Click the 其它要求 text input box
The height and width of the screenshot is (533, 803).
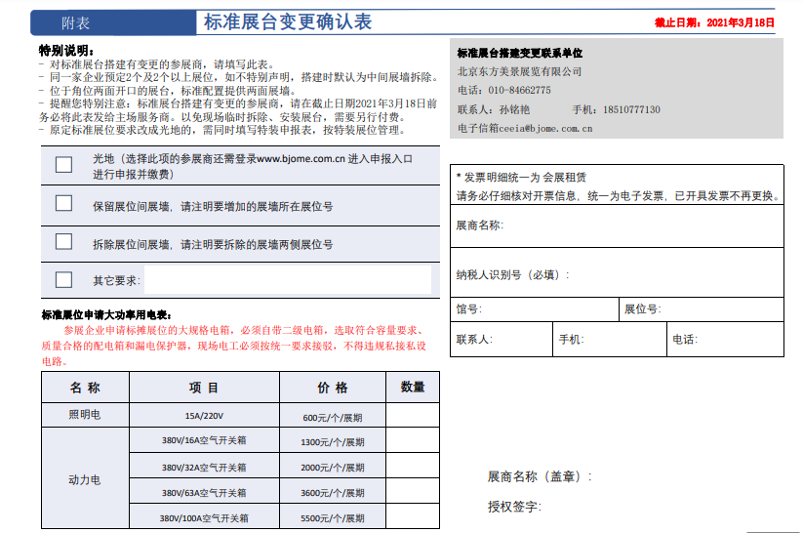(x=287, y=280)
